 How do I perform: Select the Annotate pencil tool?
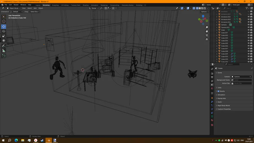coord(4,46)
